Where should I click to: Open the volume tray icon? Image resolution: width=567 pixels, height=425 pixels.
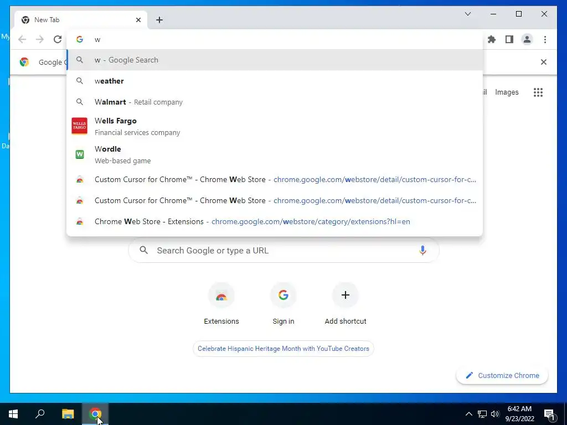click(495, 414)
